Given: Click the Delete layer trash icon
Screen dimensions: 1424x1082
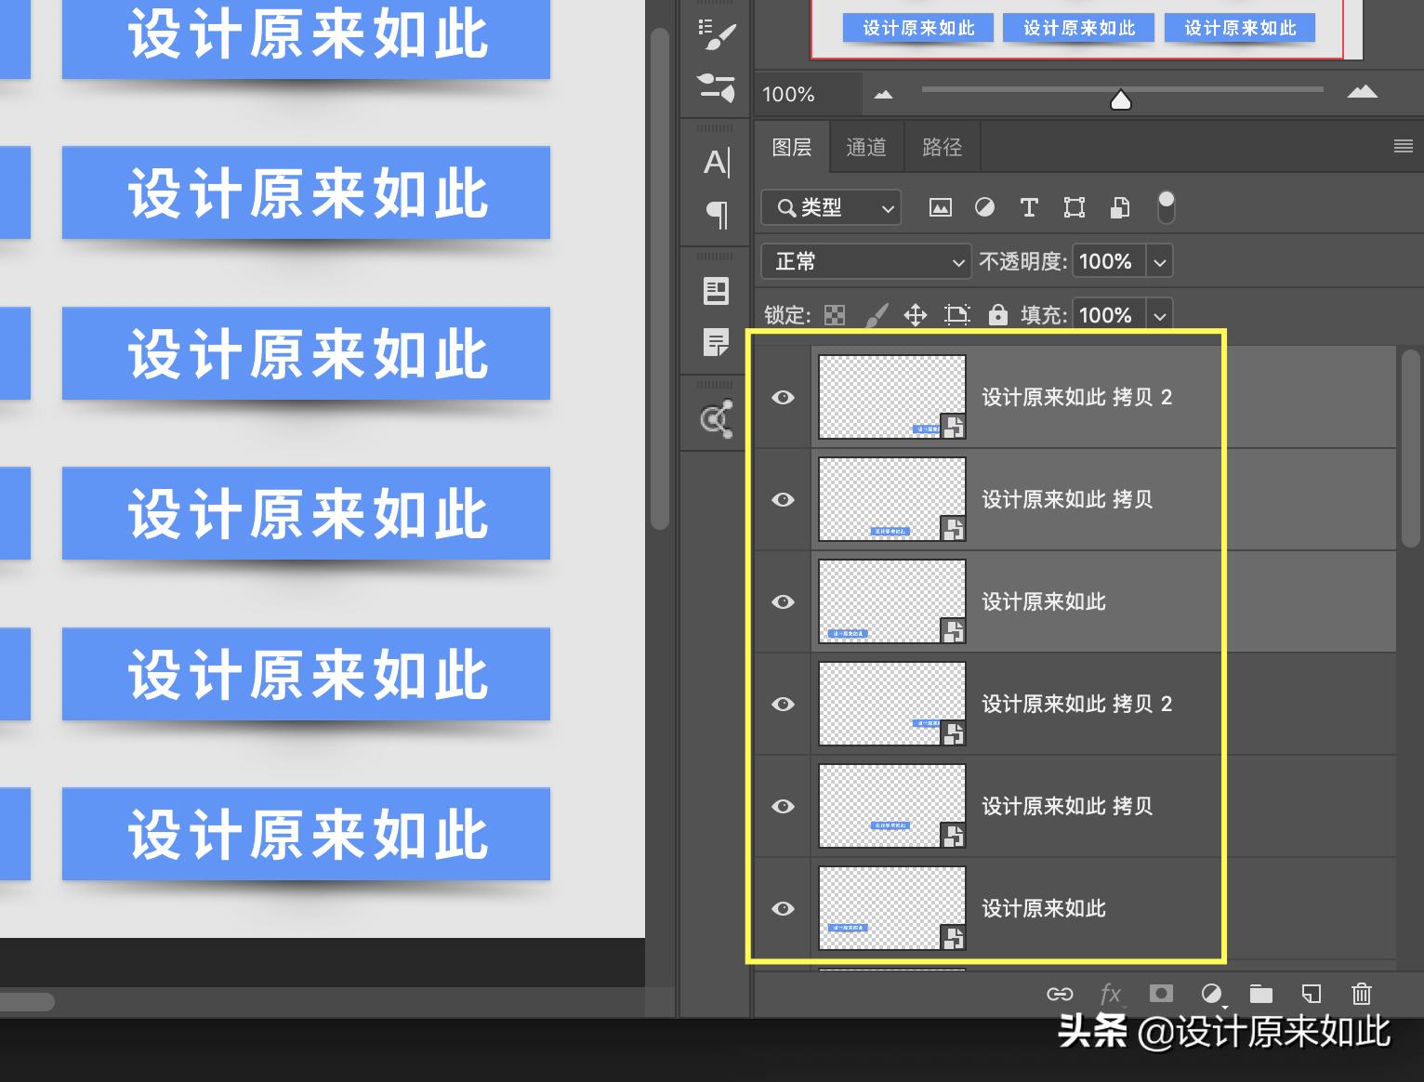Looking at the screenshot, I should pyautogui.click(x=1362, y=994).
